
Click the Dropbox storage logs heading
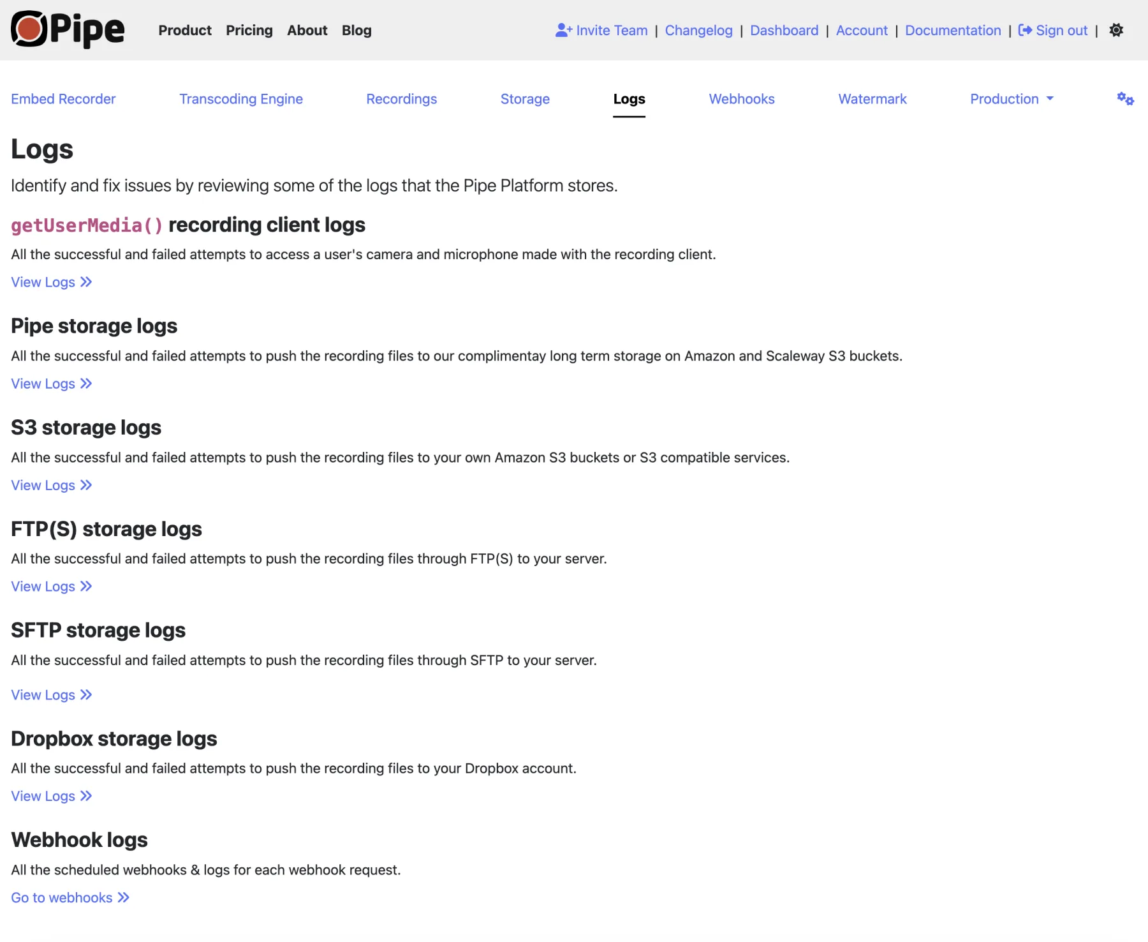[x=114, y=738]
